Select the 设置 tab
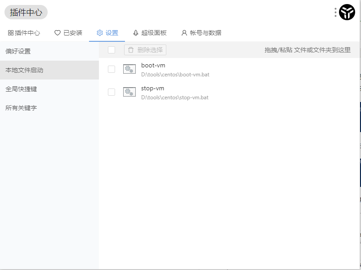The image size is (361, 270). (107, 33)
